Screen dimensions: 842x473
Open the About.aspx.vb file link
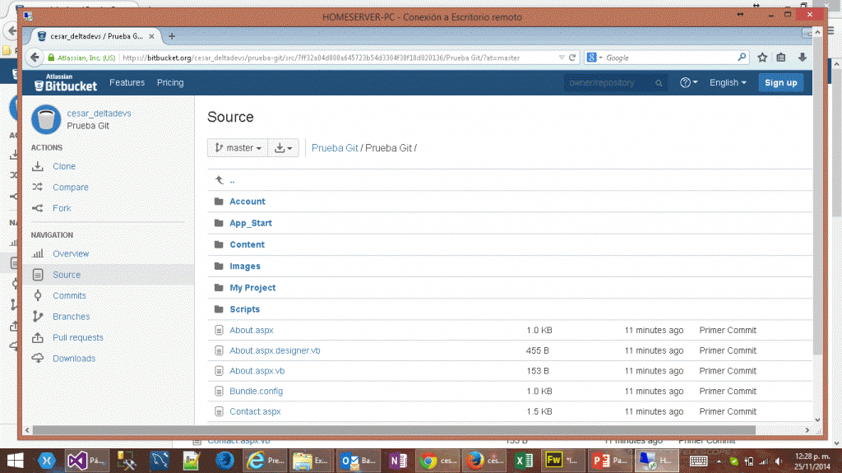point(257,371)
